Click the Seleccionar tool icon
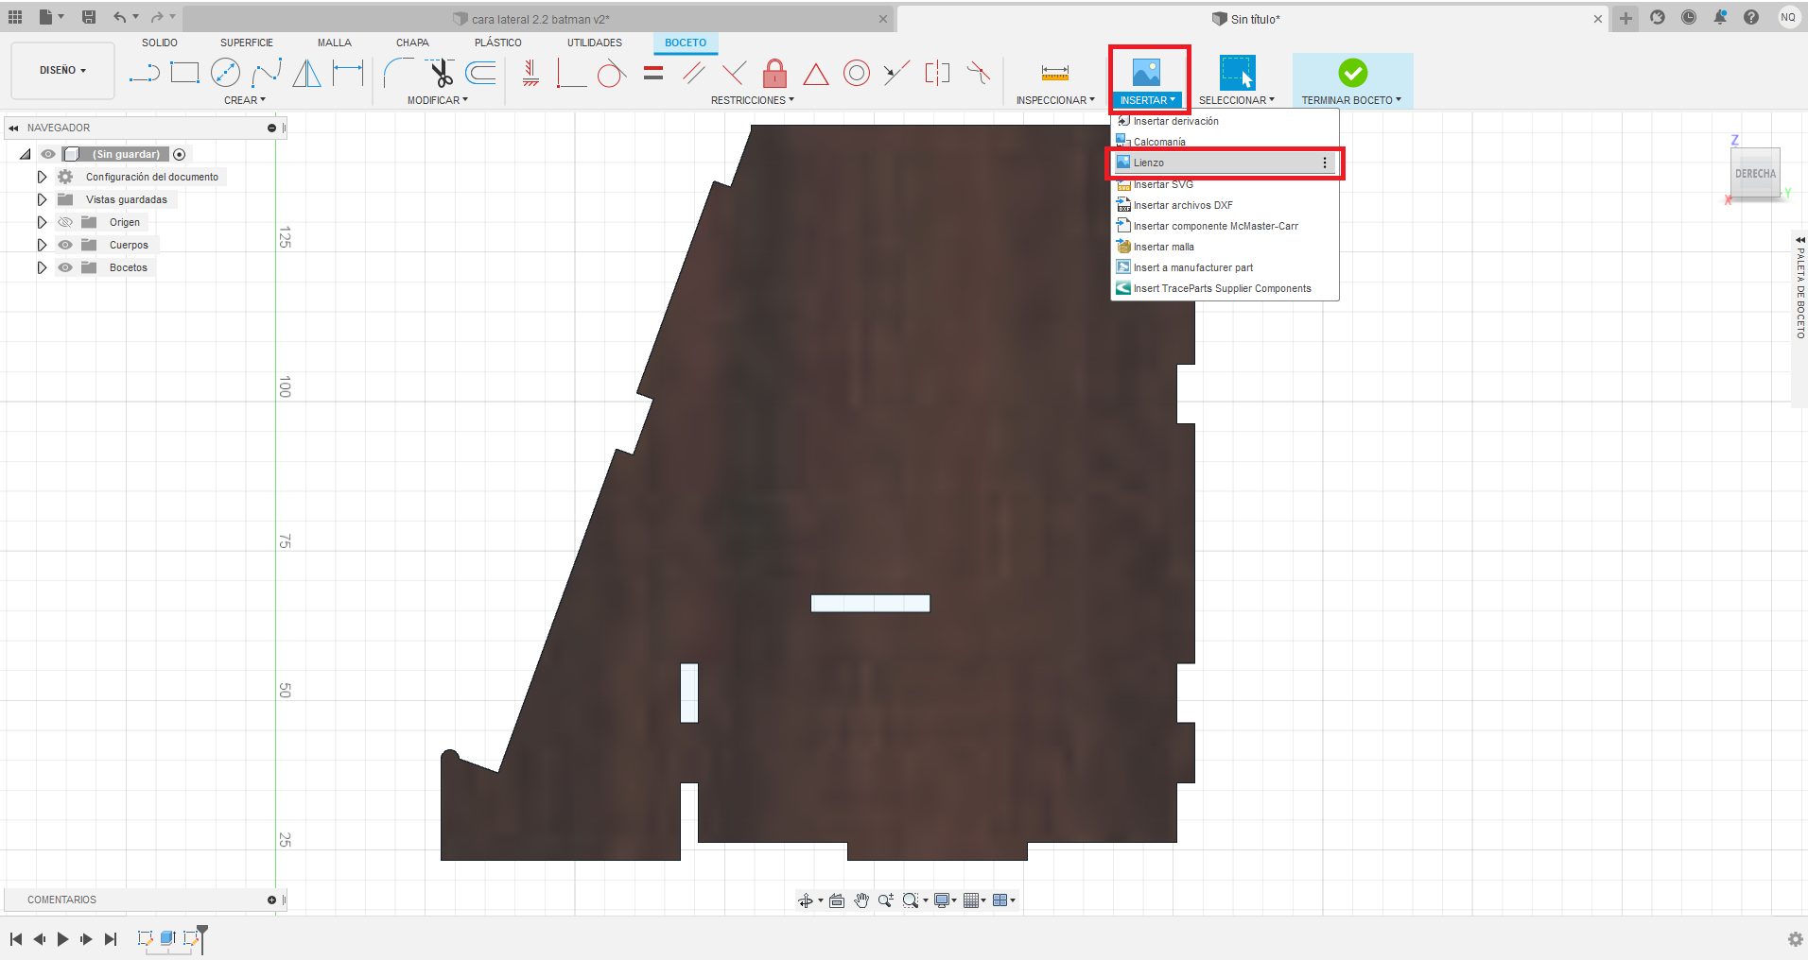The image size is (1808, 960). [x=1237, y=73]
